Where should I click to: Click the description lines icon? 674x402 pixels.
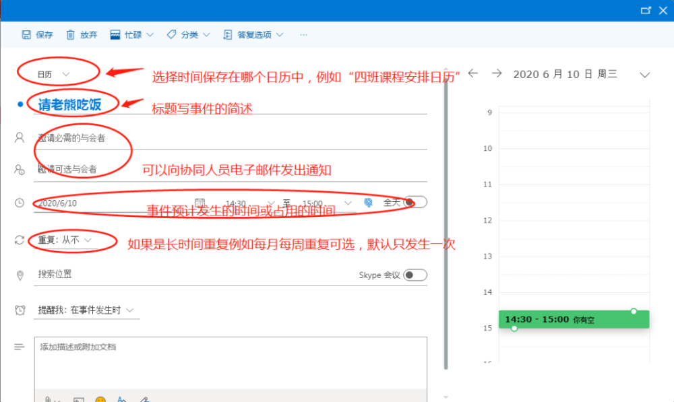20,347
